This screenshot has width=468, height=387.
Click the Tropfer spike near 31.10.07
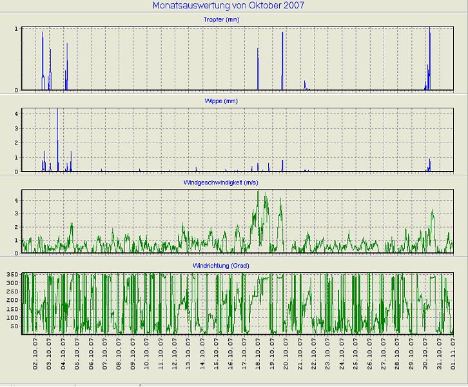coord(429,39)
